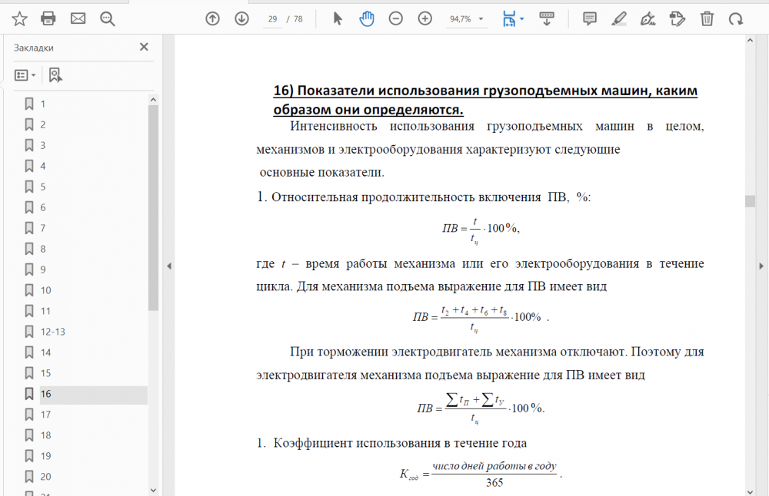769x496 pixels.
Task: Close the Закладки bookmarks panel
Action: click(144, 47)
